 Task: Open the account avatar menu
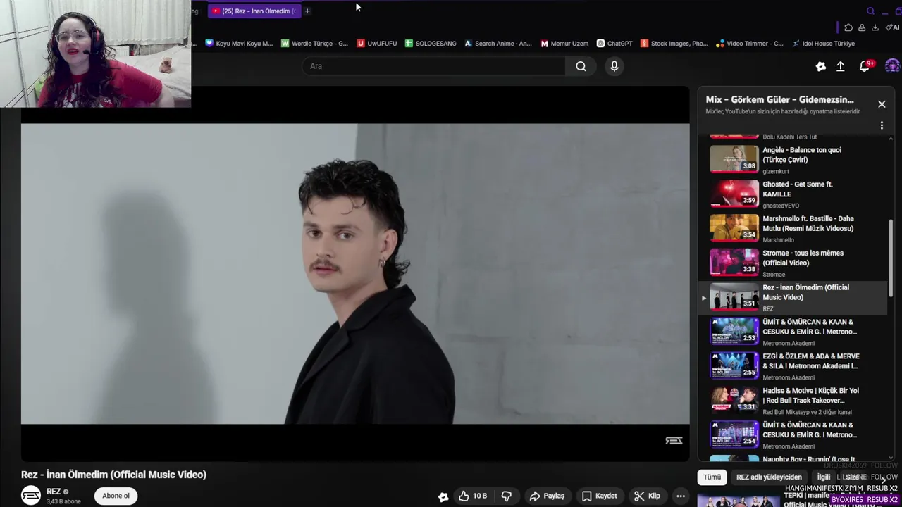[x=892, y=66]
